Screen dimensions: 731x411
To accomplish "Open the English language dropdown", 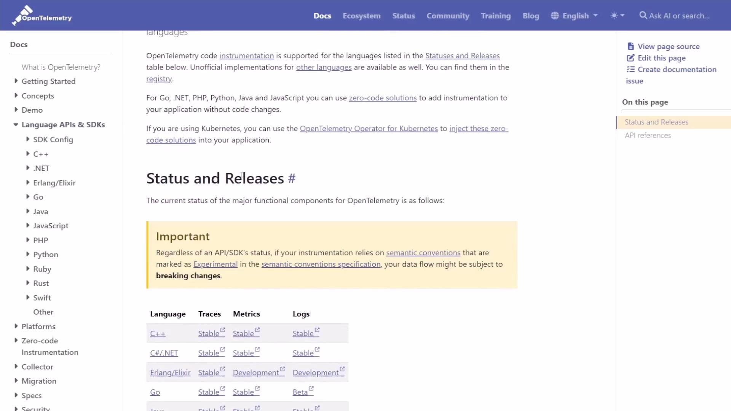I will click(575, 16).
